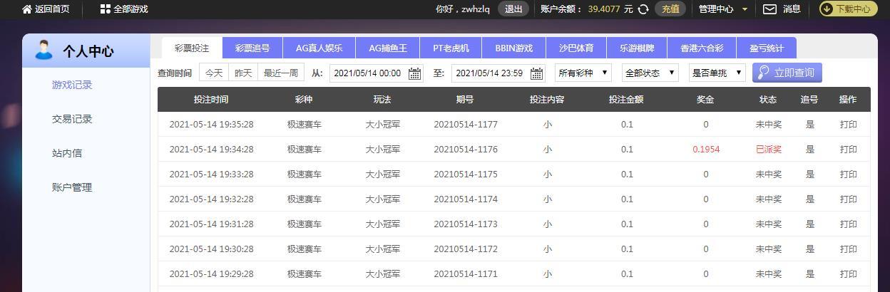Click the 退出 logout button
The width and height of the screenshot is (890, 292).
513,9
